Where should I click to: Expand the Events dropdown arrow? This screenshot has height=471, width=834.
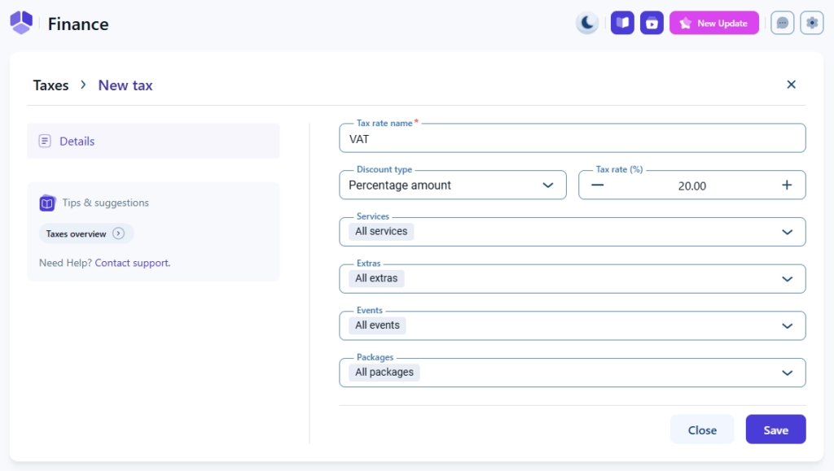click(787, 326)
